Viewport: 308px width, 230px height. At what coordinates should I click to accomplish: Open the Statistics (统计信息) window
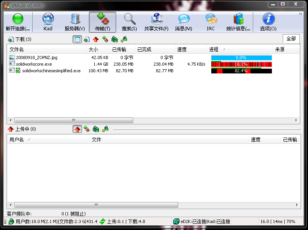[238, 22]
